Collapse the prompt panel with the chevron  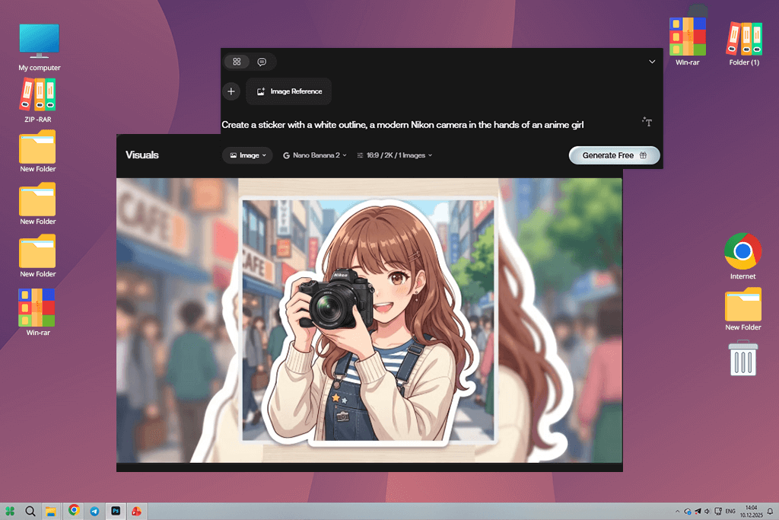[652, 62]
